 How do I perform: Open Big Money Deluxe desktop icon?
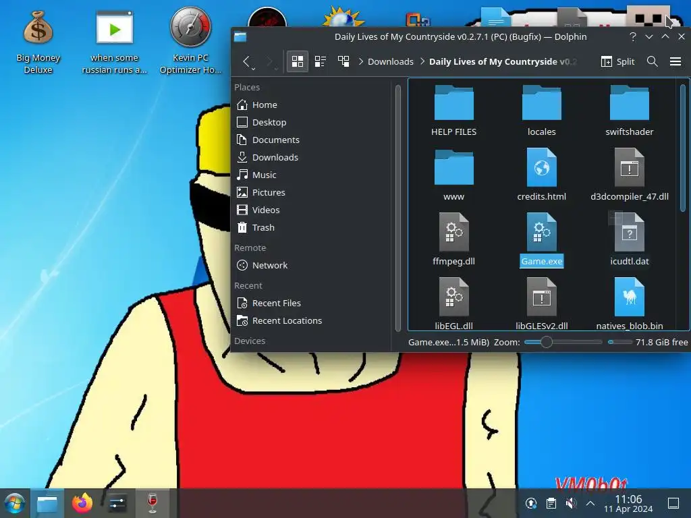pos(38,42)
